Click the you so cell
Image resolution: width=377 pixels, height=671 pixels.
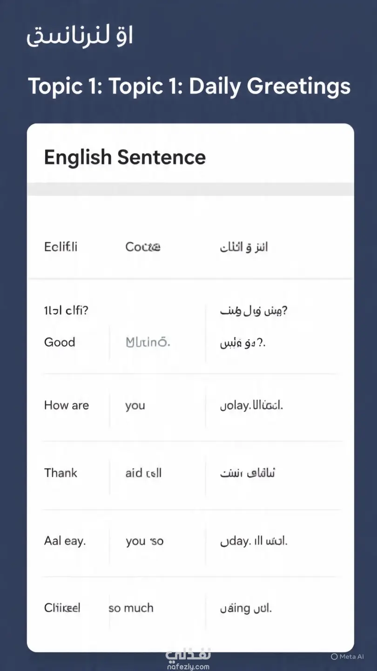click(145, 541)
